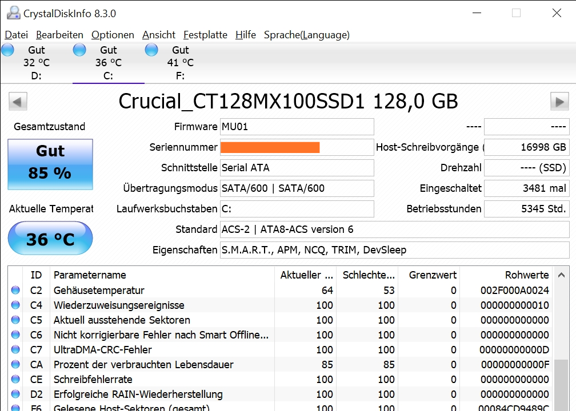Switch to drive D: tab
576x411 pixels.
(37, 63)
